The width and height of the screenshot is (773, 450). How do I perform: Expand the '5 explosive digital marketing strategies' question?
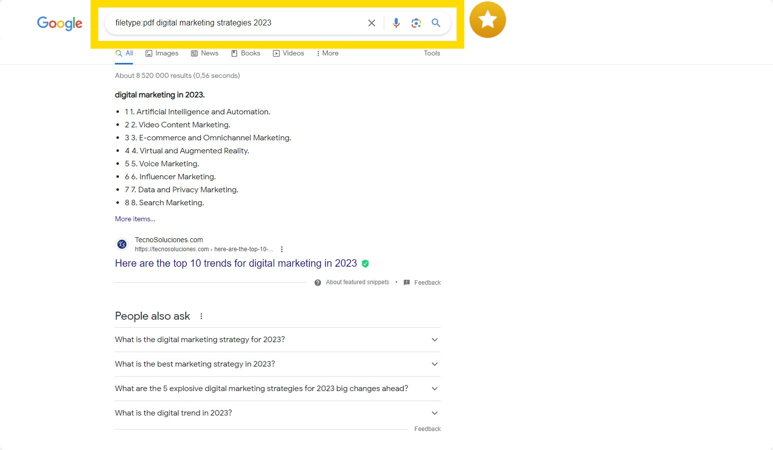point(278,389)
